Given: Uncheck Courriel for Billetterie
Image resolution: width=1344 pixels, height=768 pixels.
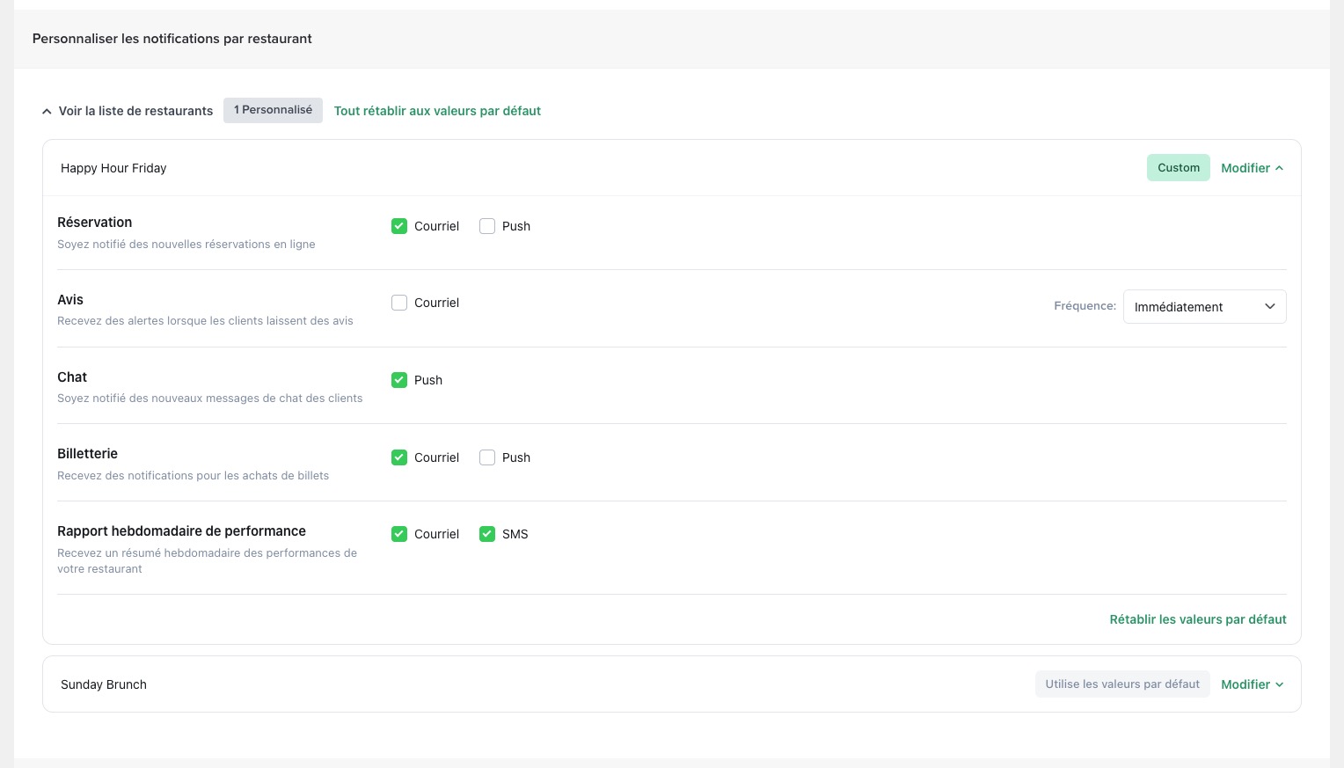Looking at the screenshot, I should (399, 457).
